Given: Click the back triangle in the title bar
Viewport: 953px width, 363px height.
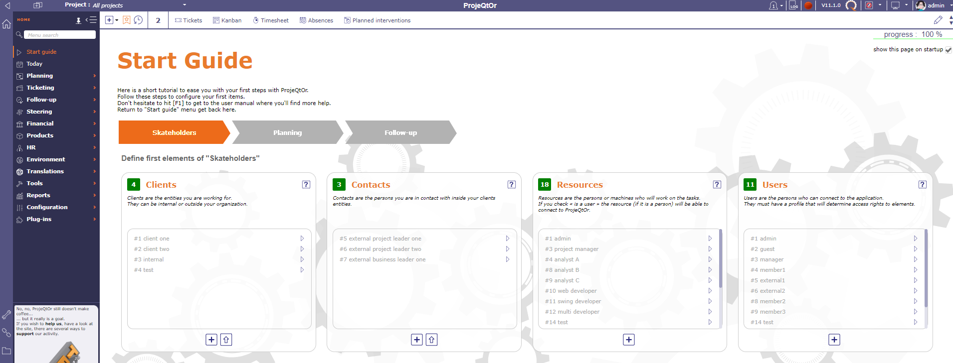Looking at the screenshot, I should (7, 5).
